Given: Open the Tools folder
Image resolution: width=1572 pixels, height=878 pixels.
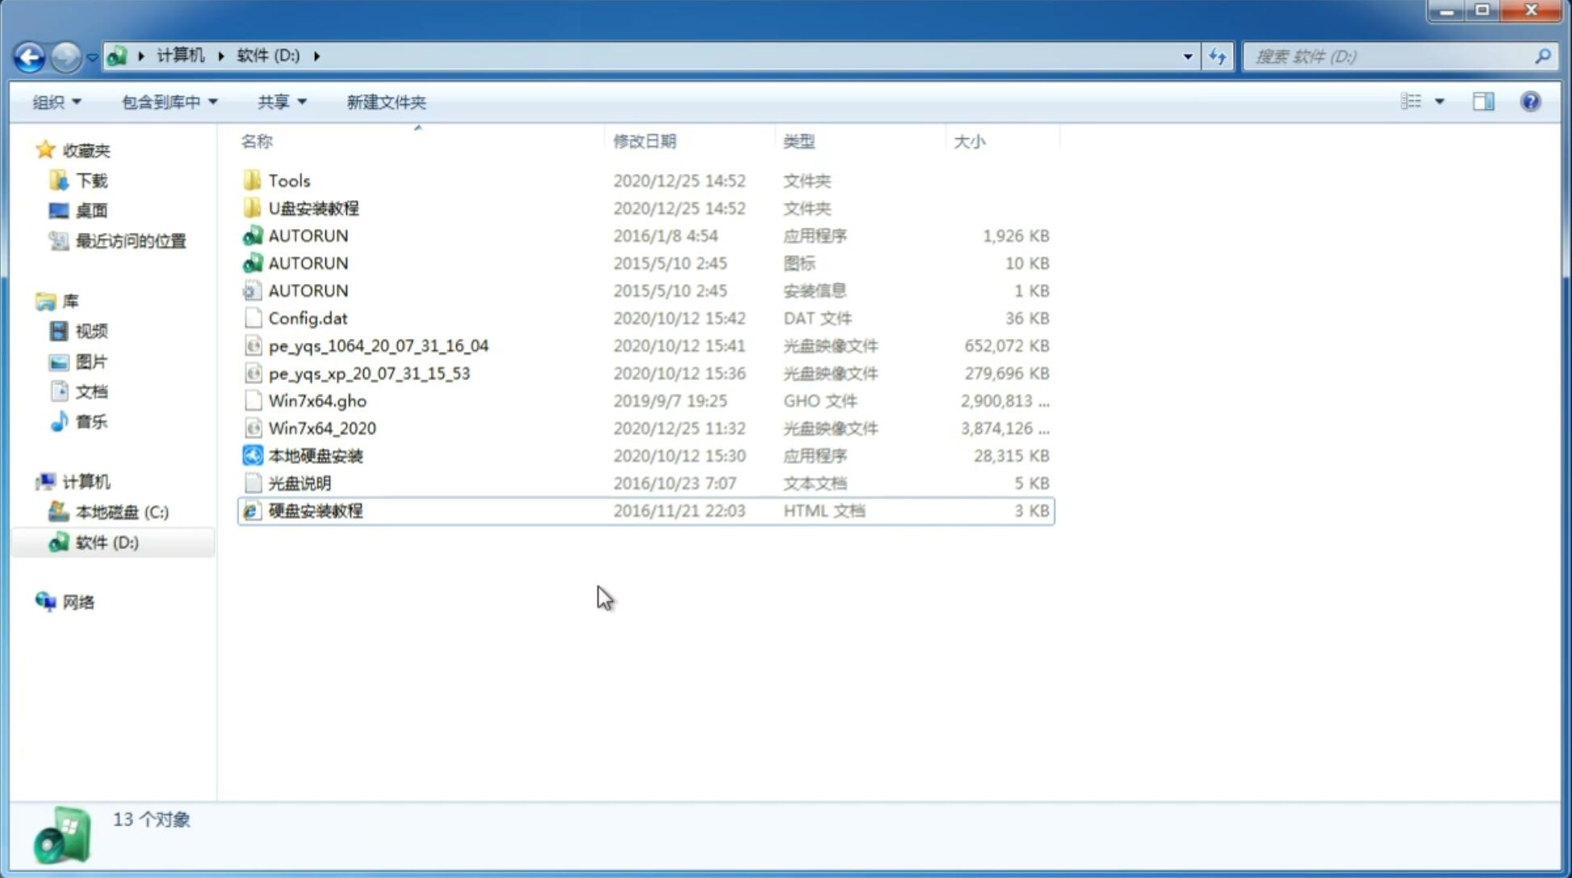Looking at the screenshot, I should click(x=287, y=180).
